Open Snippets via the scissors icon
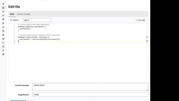Screen dimensions: 179x101 [3, 50]
